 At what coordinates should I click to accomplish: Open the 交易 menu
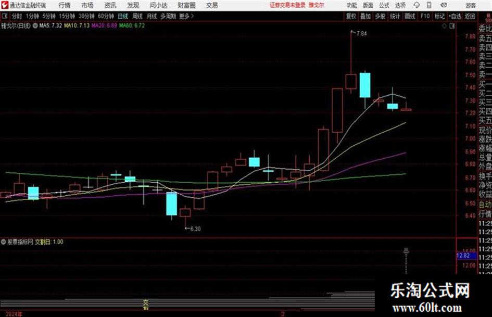click(212, 5)
